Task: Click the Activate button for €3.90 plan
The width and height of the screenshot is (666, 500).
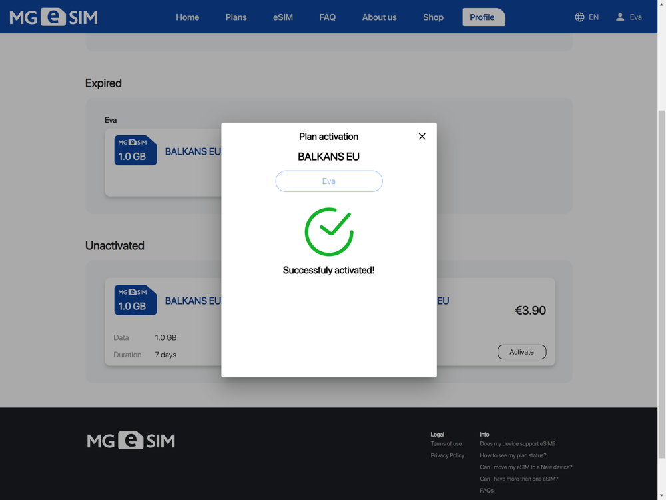Action: point(521,352)
